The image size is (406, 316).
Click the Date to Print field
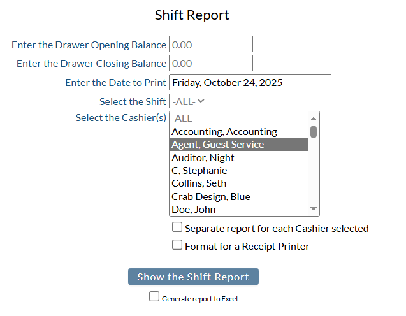pyautogui.click(x=249, y=82)
